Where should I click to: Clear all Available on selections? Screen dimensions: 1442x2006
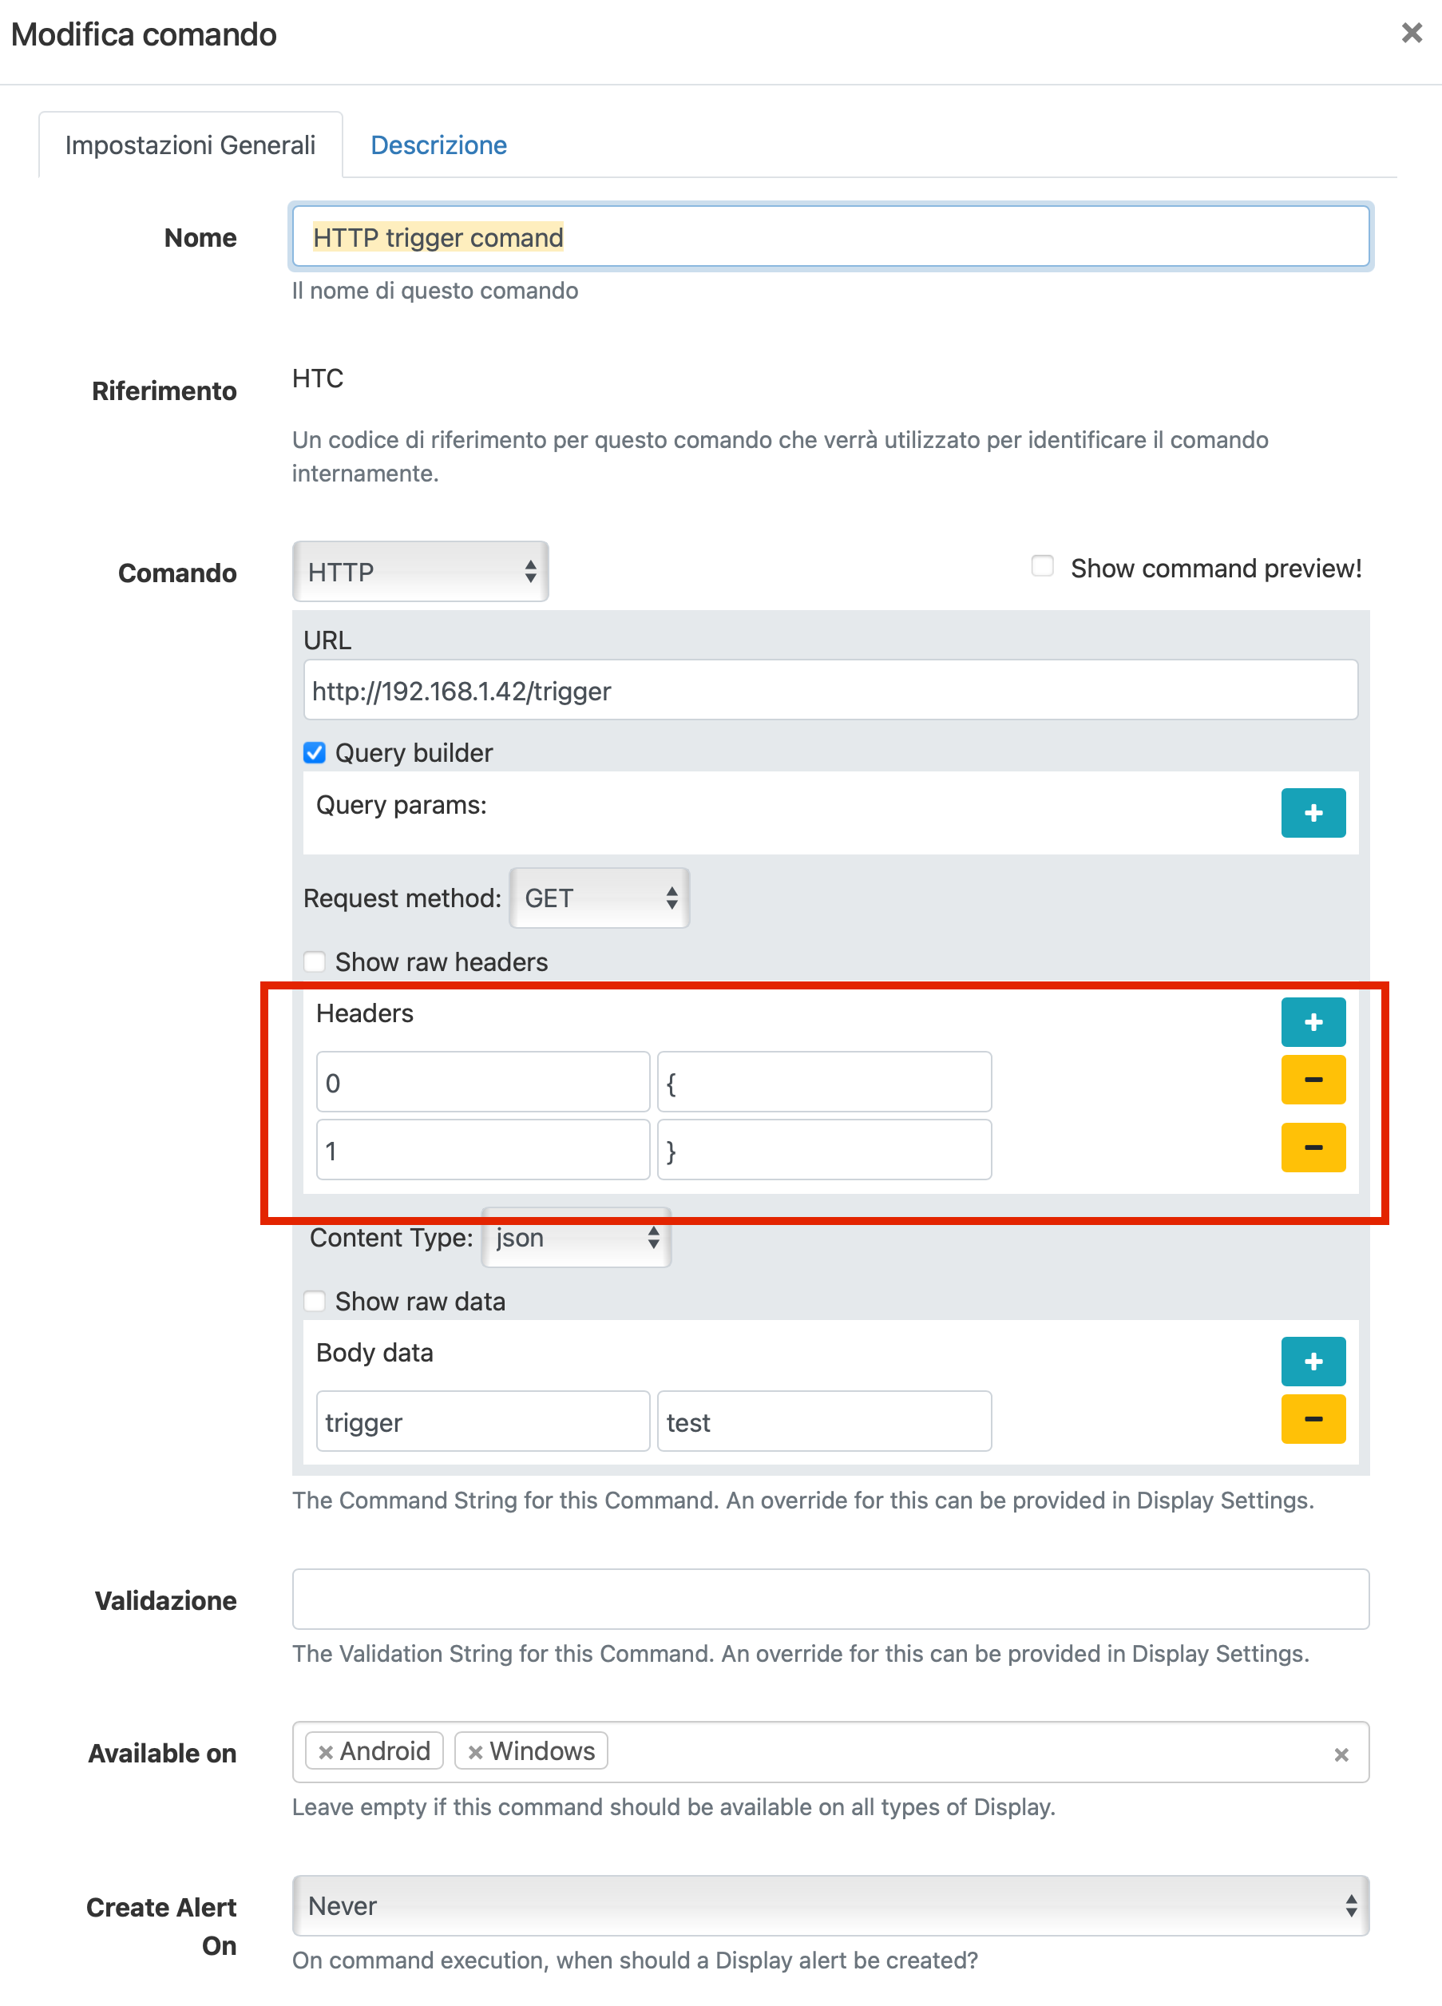(1341, 1754)
